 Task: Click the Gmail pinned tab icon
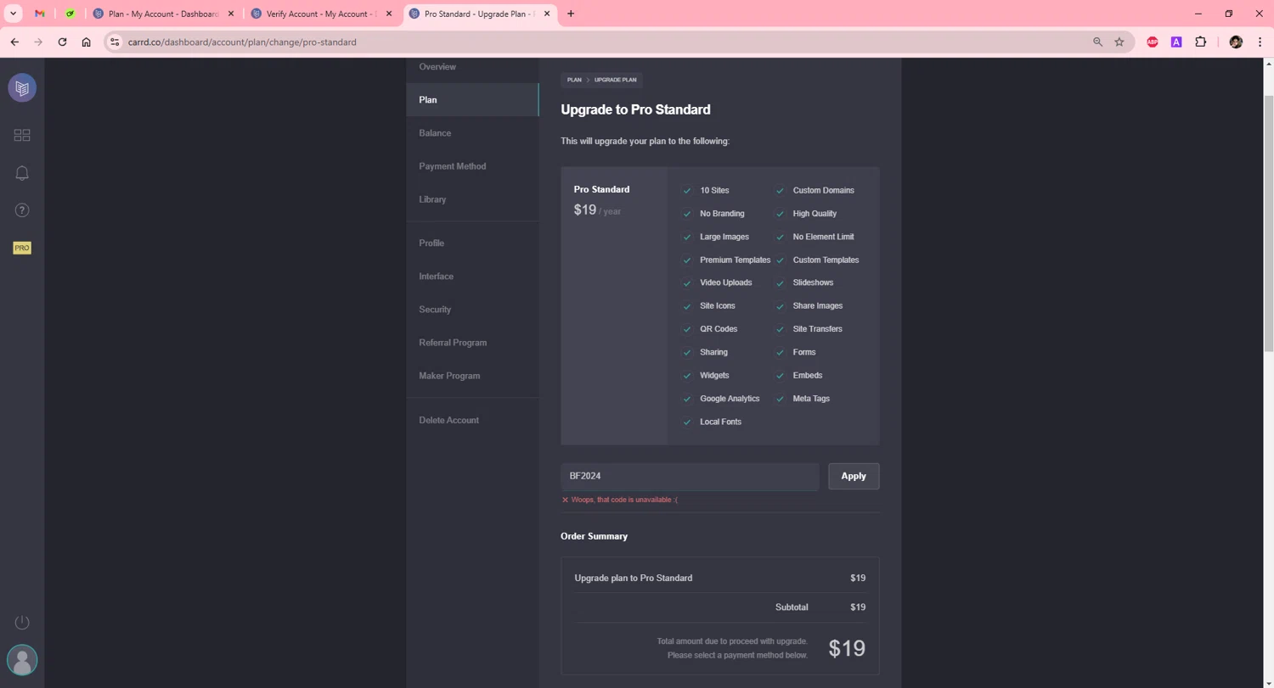(x=40, y=14)
